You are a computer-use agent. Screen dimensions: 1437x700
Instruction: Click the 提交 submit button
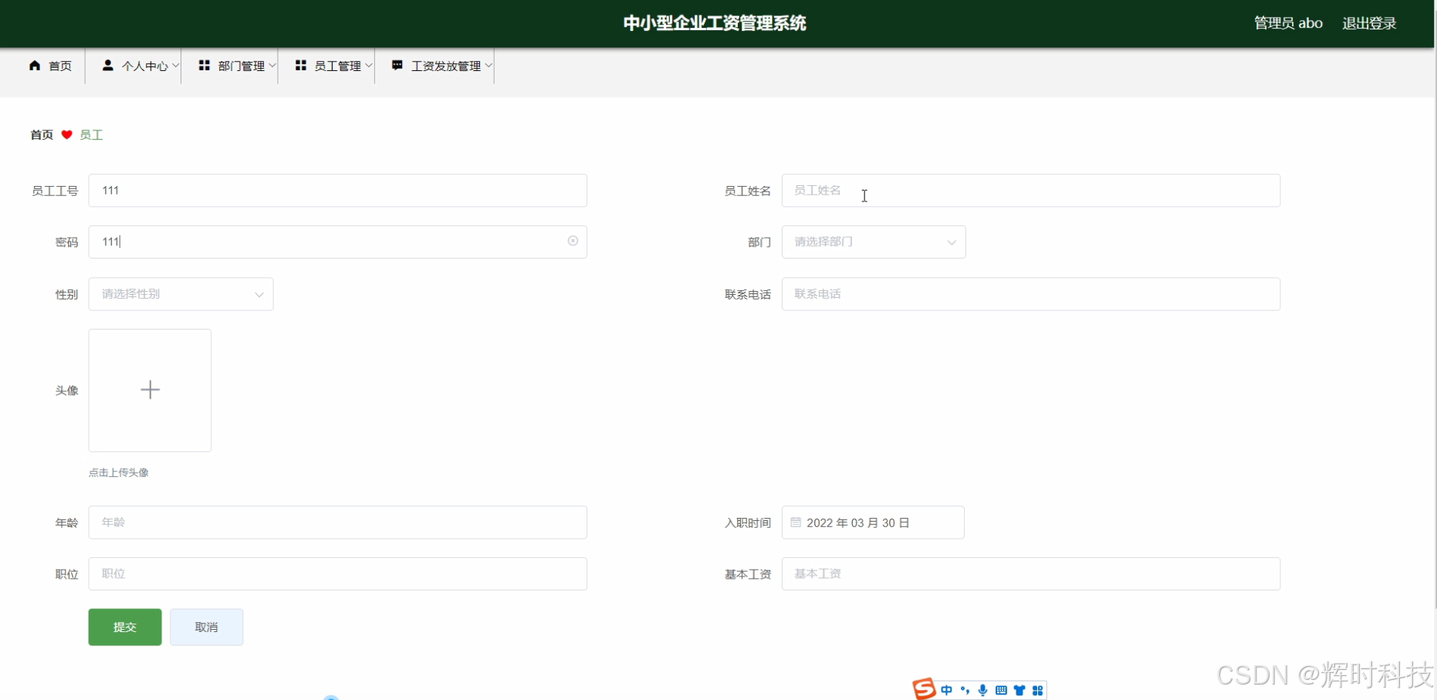point(124,627)
